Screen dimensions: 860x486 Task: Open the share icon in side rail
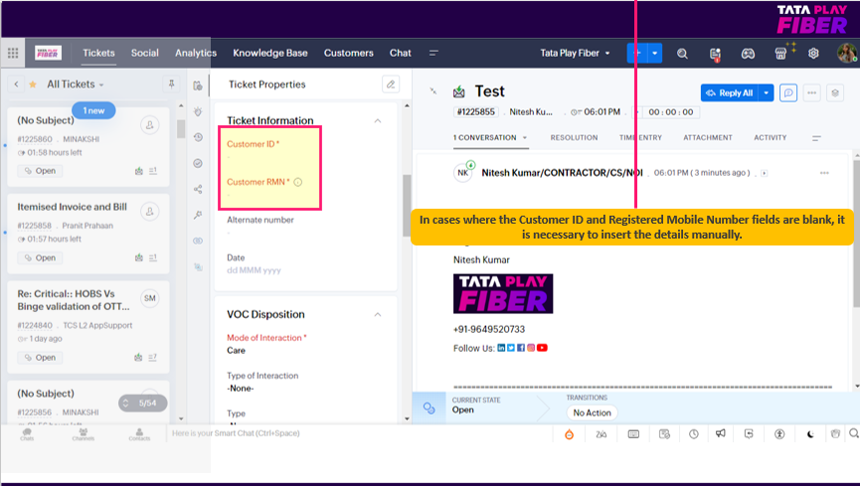tap(198, 189)
